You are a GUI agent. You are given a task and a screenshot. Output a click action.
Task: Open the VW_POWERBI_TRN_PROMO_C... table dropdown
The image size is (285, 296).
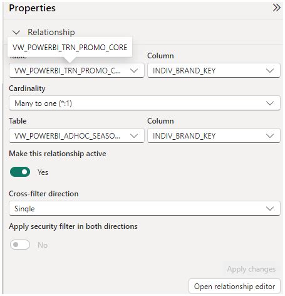click(x=76, y=71)
